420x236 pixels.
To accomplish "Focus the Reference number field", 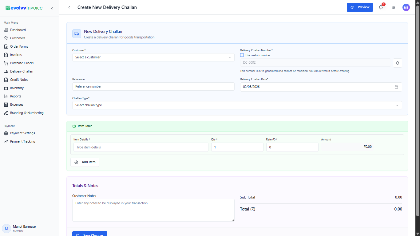I will [153, 87].
